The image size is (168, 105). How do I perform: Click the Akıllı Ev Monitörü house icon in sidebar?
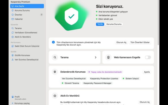point(13,37)
